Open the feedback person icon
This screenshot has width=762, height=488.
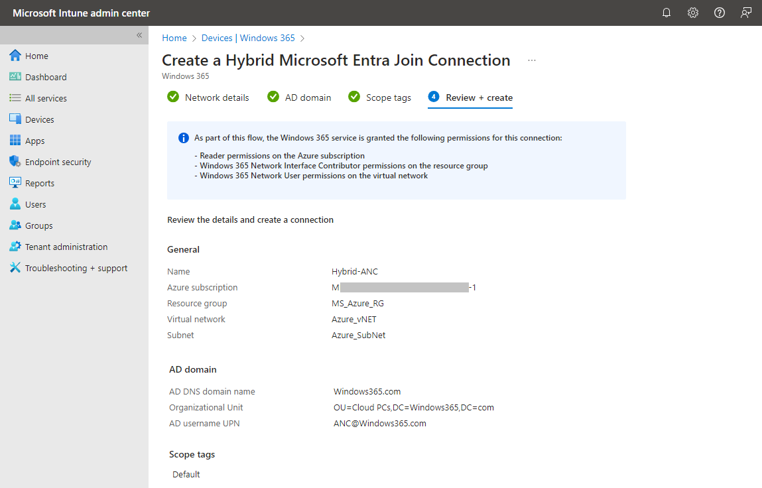click(x=746, y=13)
